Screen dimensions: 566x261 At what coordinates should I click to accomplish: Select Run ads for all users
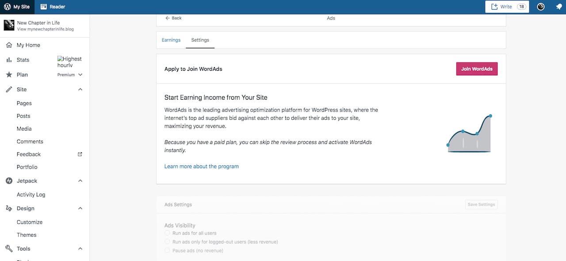pos(167,233)
